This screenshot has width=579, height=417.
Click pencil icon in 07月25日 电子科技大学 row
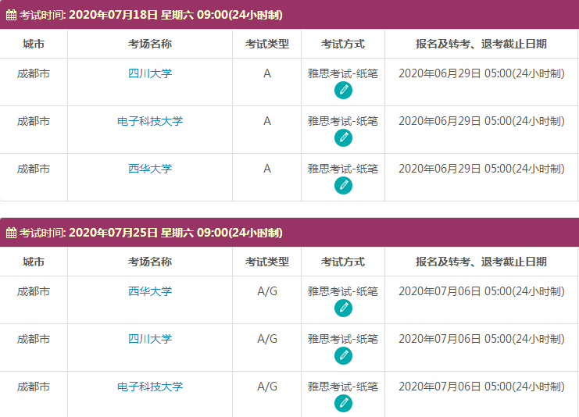[343, 404]
